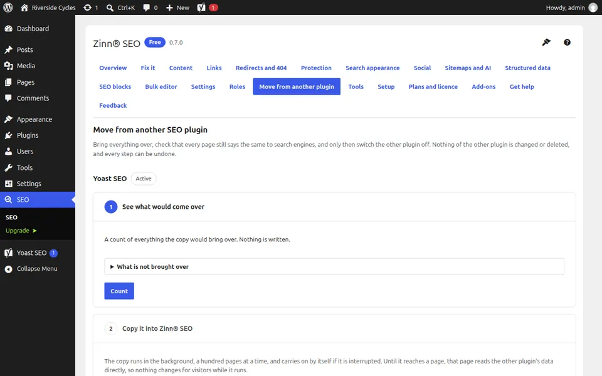Open SEO item in sidebar
This screenshot has width=602, height=376.
38,199
